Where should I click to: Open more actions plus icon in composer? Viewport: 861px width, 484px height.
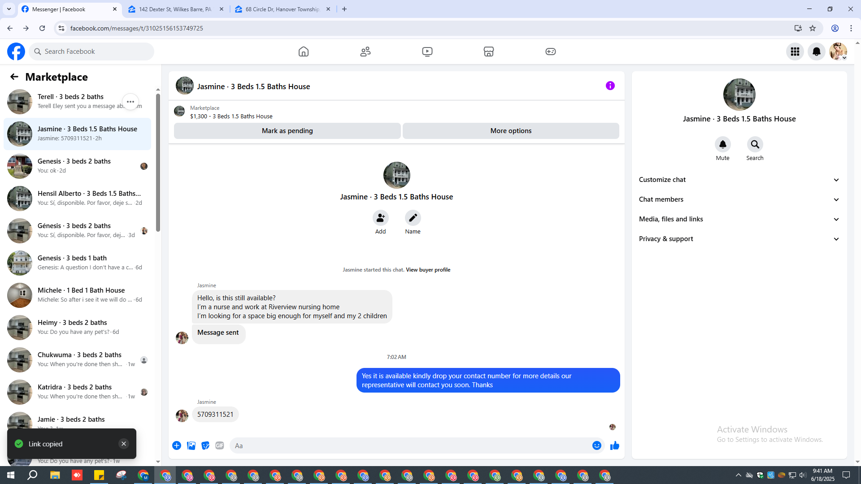click(177, 445)
